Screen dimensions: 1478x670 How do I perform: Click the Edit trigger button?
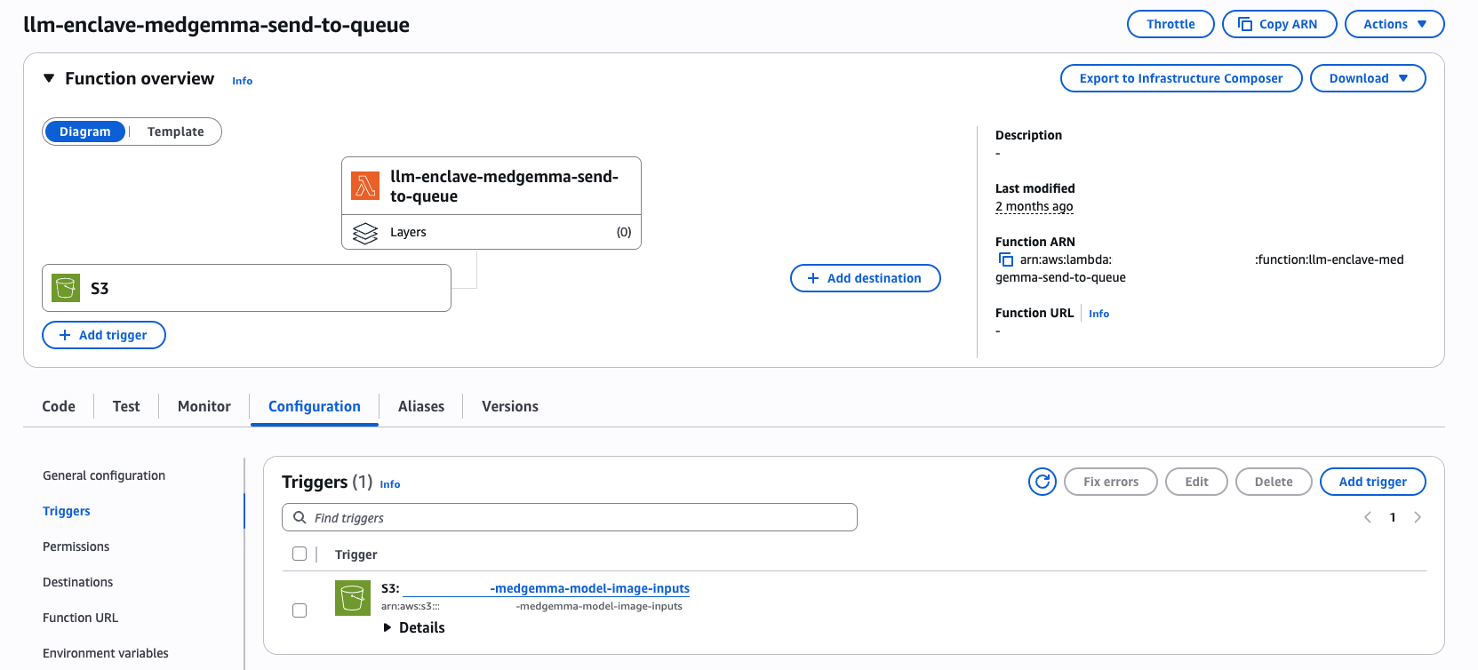pos(1197,482)
